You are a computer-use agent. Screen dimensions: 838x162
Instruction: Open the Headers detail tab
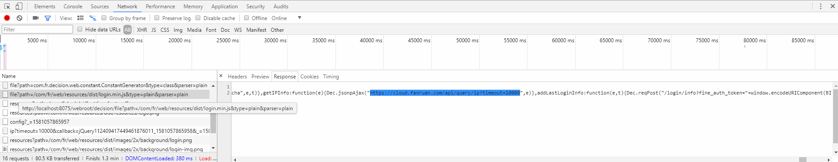(237, 76)
